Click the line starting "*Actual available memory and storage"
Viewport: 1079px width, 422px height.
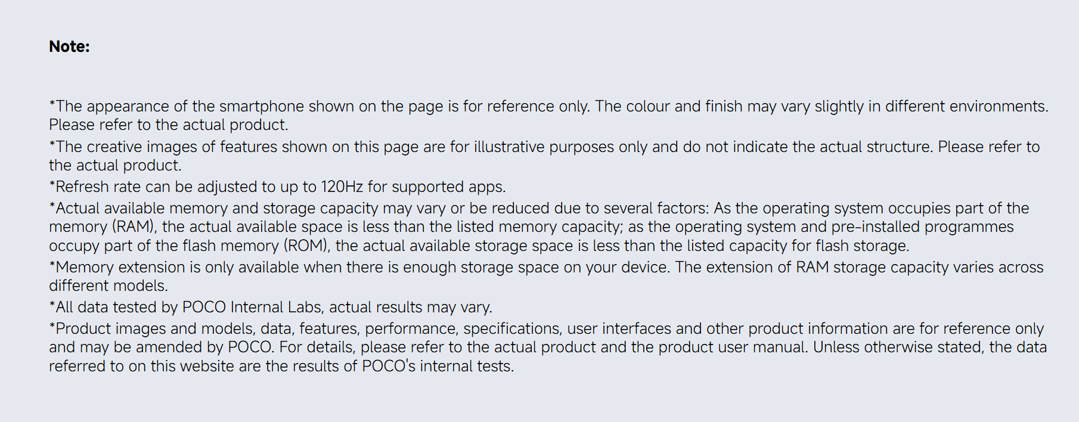click(x=539, y=208)
